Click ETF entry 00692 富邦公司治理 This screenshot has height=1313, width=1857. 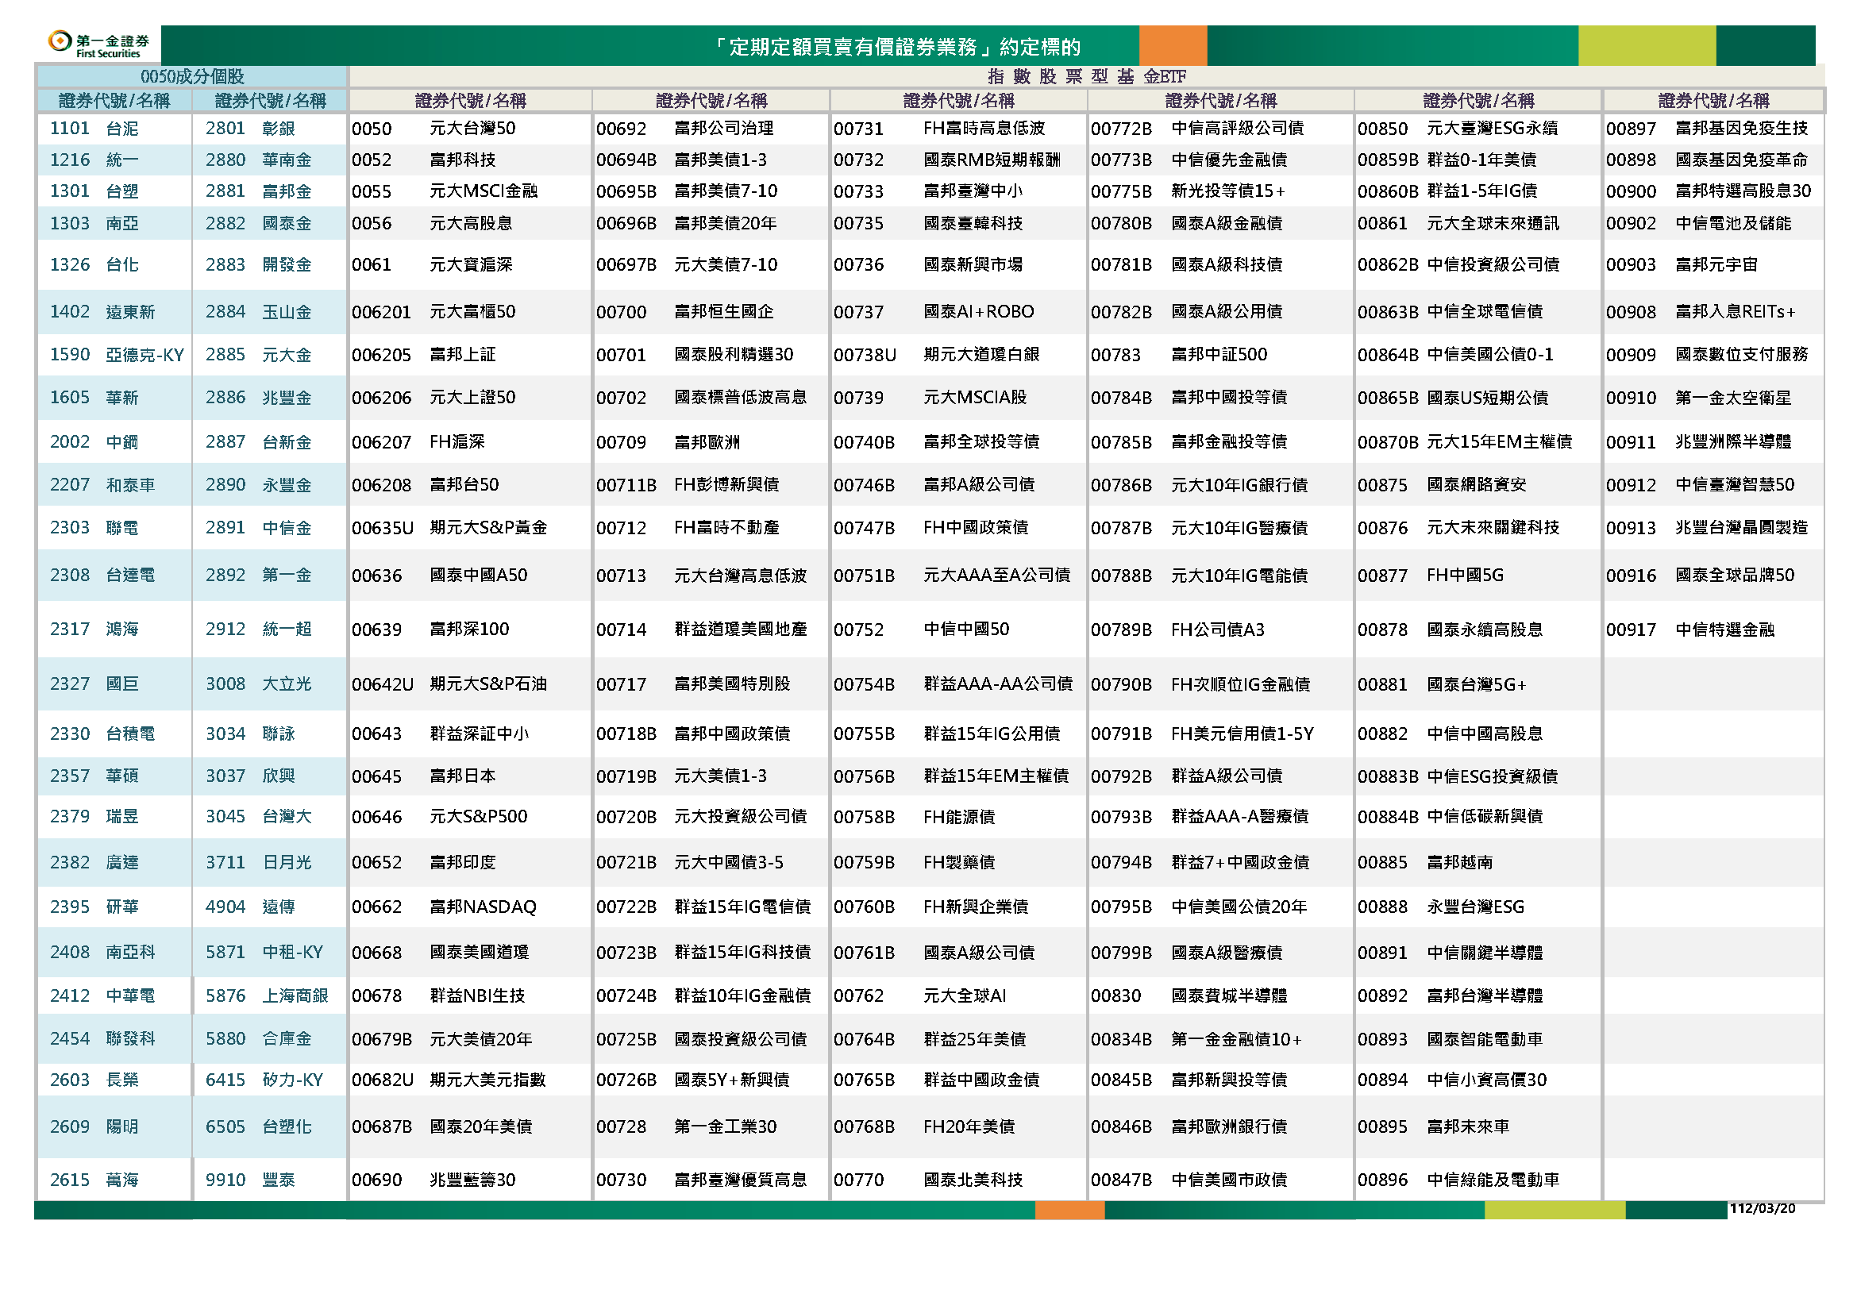pyautogui.click(x=684, y=129)
